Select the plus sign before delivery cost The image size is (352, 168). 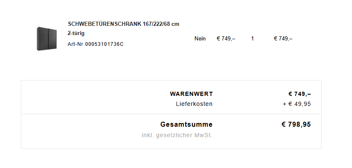(284, 104)
